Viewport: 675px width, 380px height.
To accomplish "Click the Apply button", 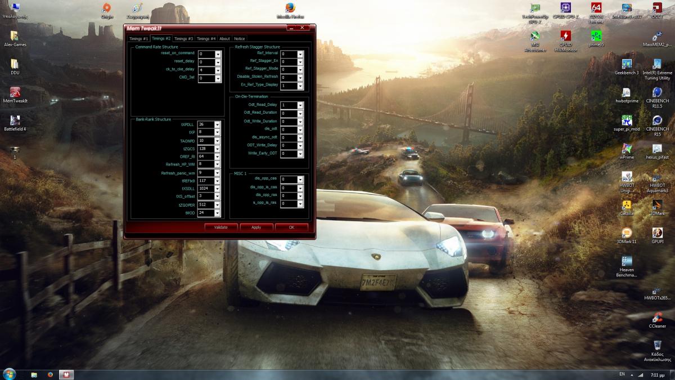I will [x=256, y=227].
